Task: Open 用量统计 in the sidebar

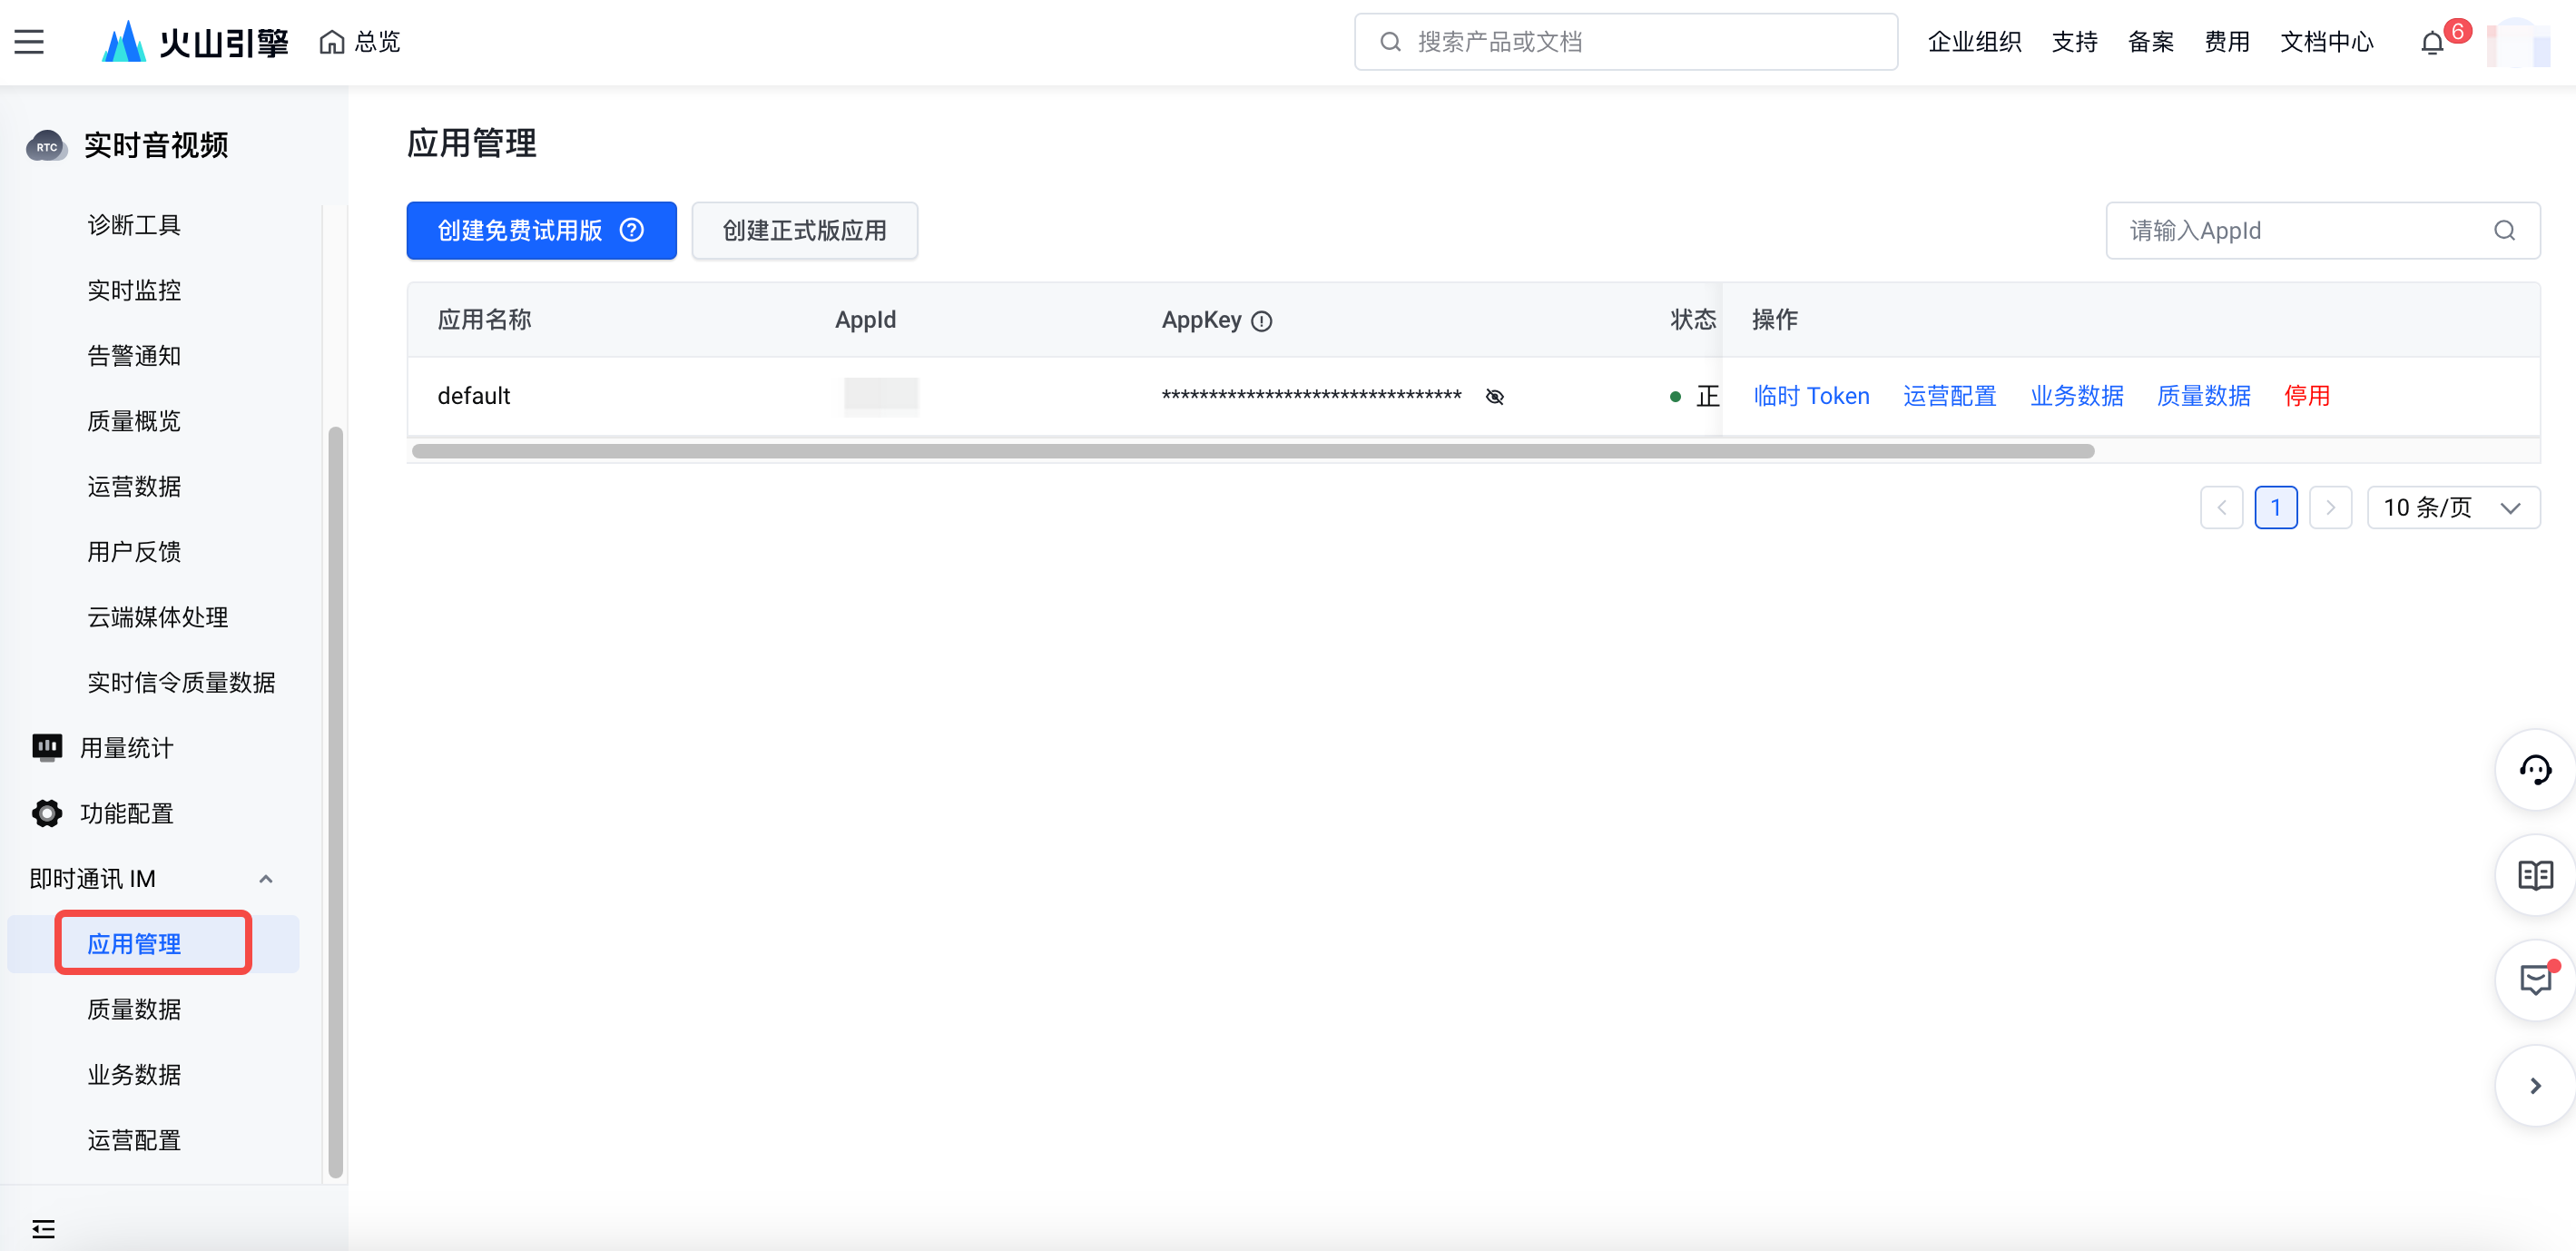Action: [126, 748]
